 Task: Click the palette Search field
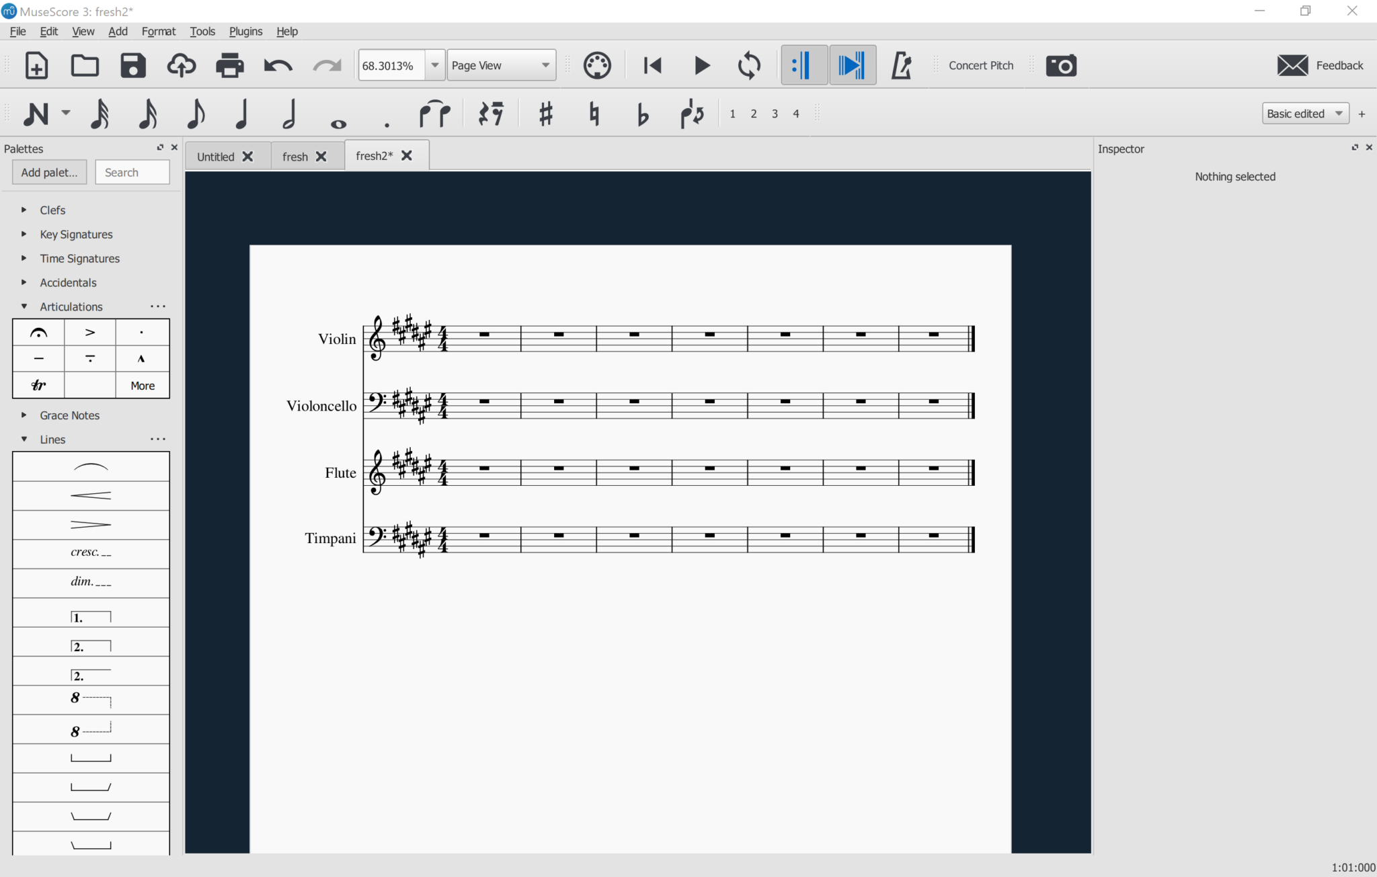click(x=132, y=173)
